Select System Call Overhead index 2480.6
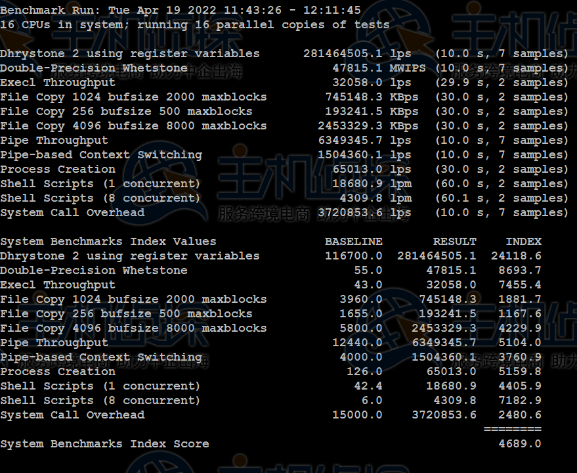Viewport: 577px width, 473px height. pyautogui.click(x=520, y=415)
